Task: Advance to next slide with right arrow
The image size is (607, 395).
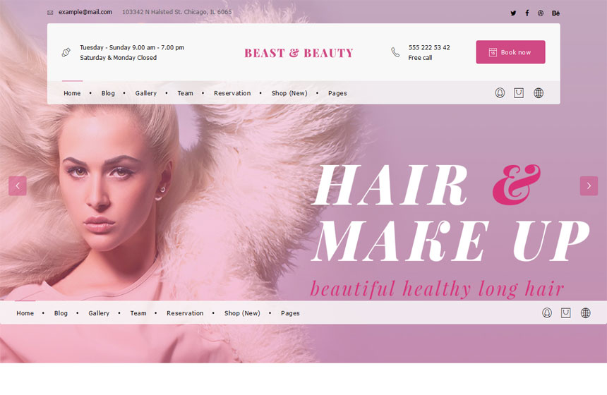Action: (x=589, y=186)
